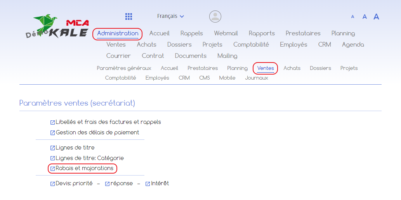Select Dossiers in the admin submenu
Viewport: 401px width, 200px height.
[x=320, y=68]
